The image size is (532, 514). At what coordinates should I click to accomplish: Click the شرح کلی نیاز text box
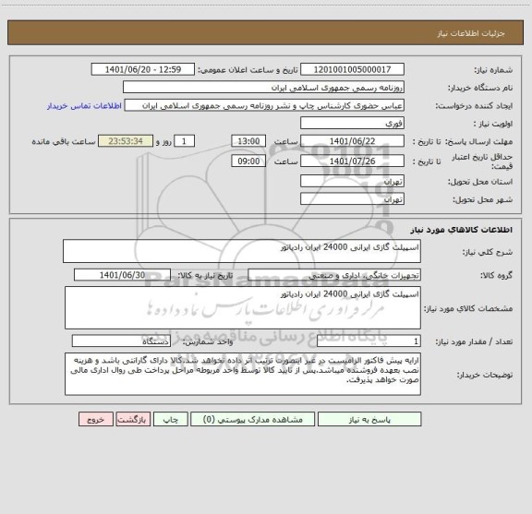click(x=242, y=251)
